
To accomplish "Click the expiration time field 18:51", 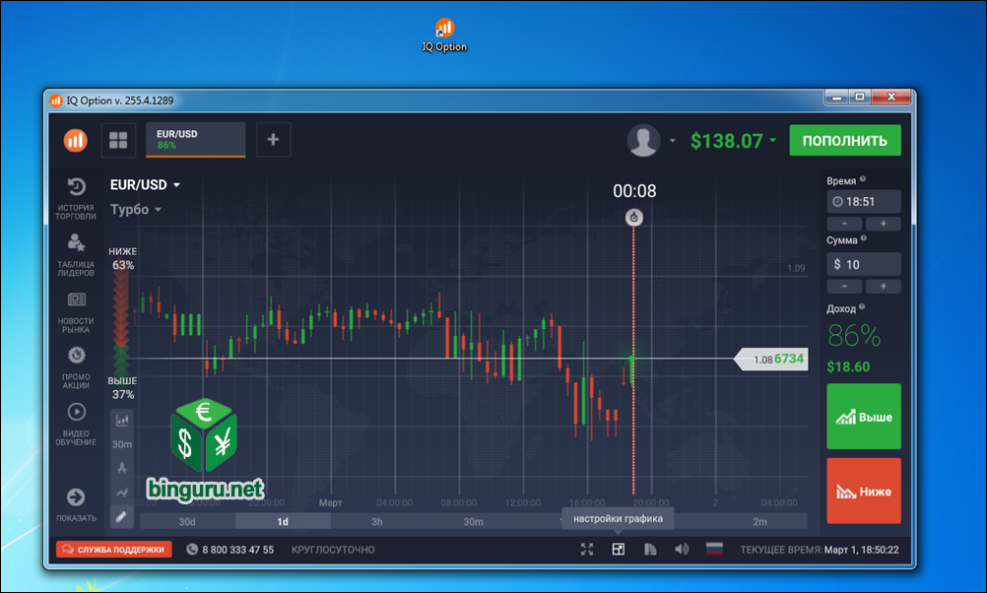I will coord(863,202).
